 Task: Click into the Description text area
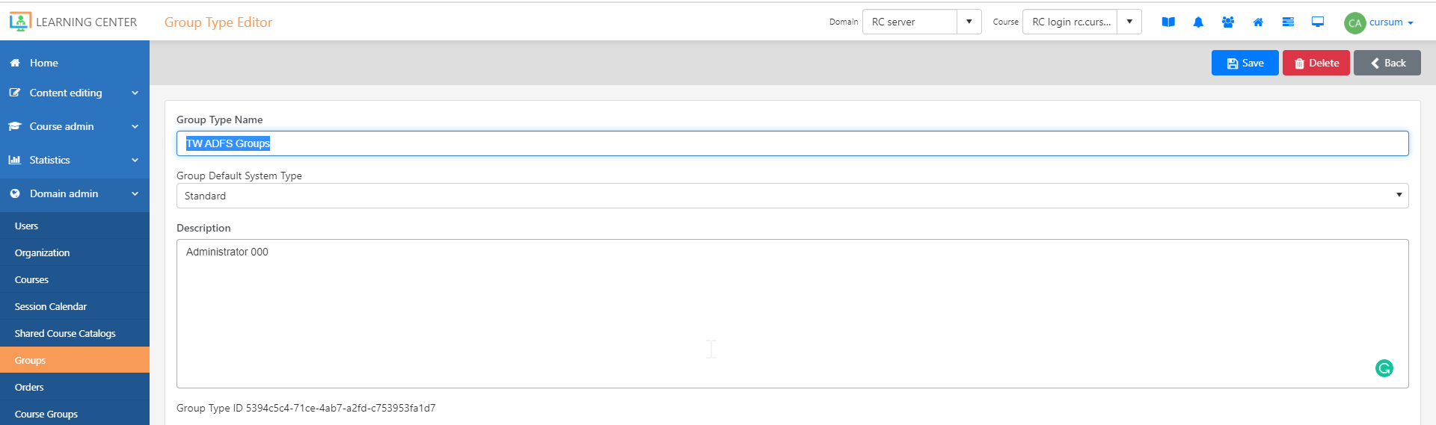pyautogui.click(x=792, y=314)
